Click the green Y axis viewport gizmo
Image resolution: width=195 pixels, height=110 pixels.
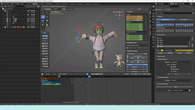click(x=119, y=15)
